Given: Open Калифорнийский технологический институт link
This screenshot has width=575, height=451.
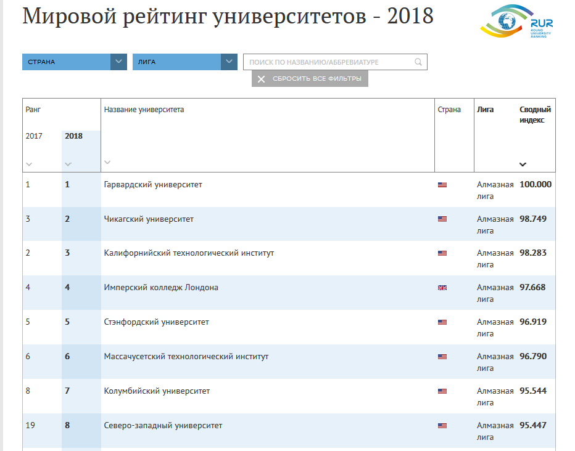Looking at the screenshot, I should [x=189, y=253].
